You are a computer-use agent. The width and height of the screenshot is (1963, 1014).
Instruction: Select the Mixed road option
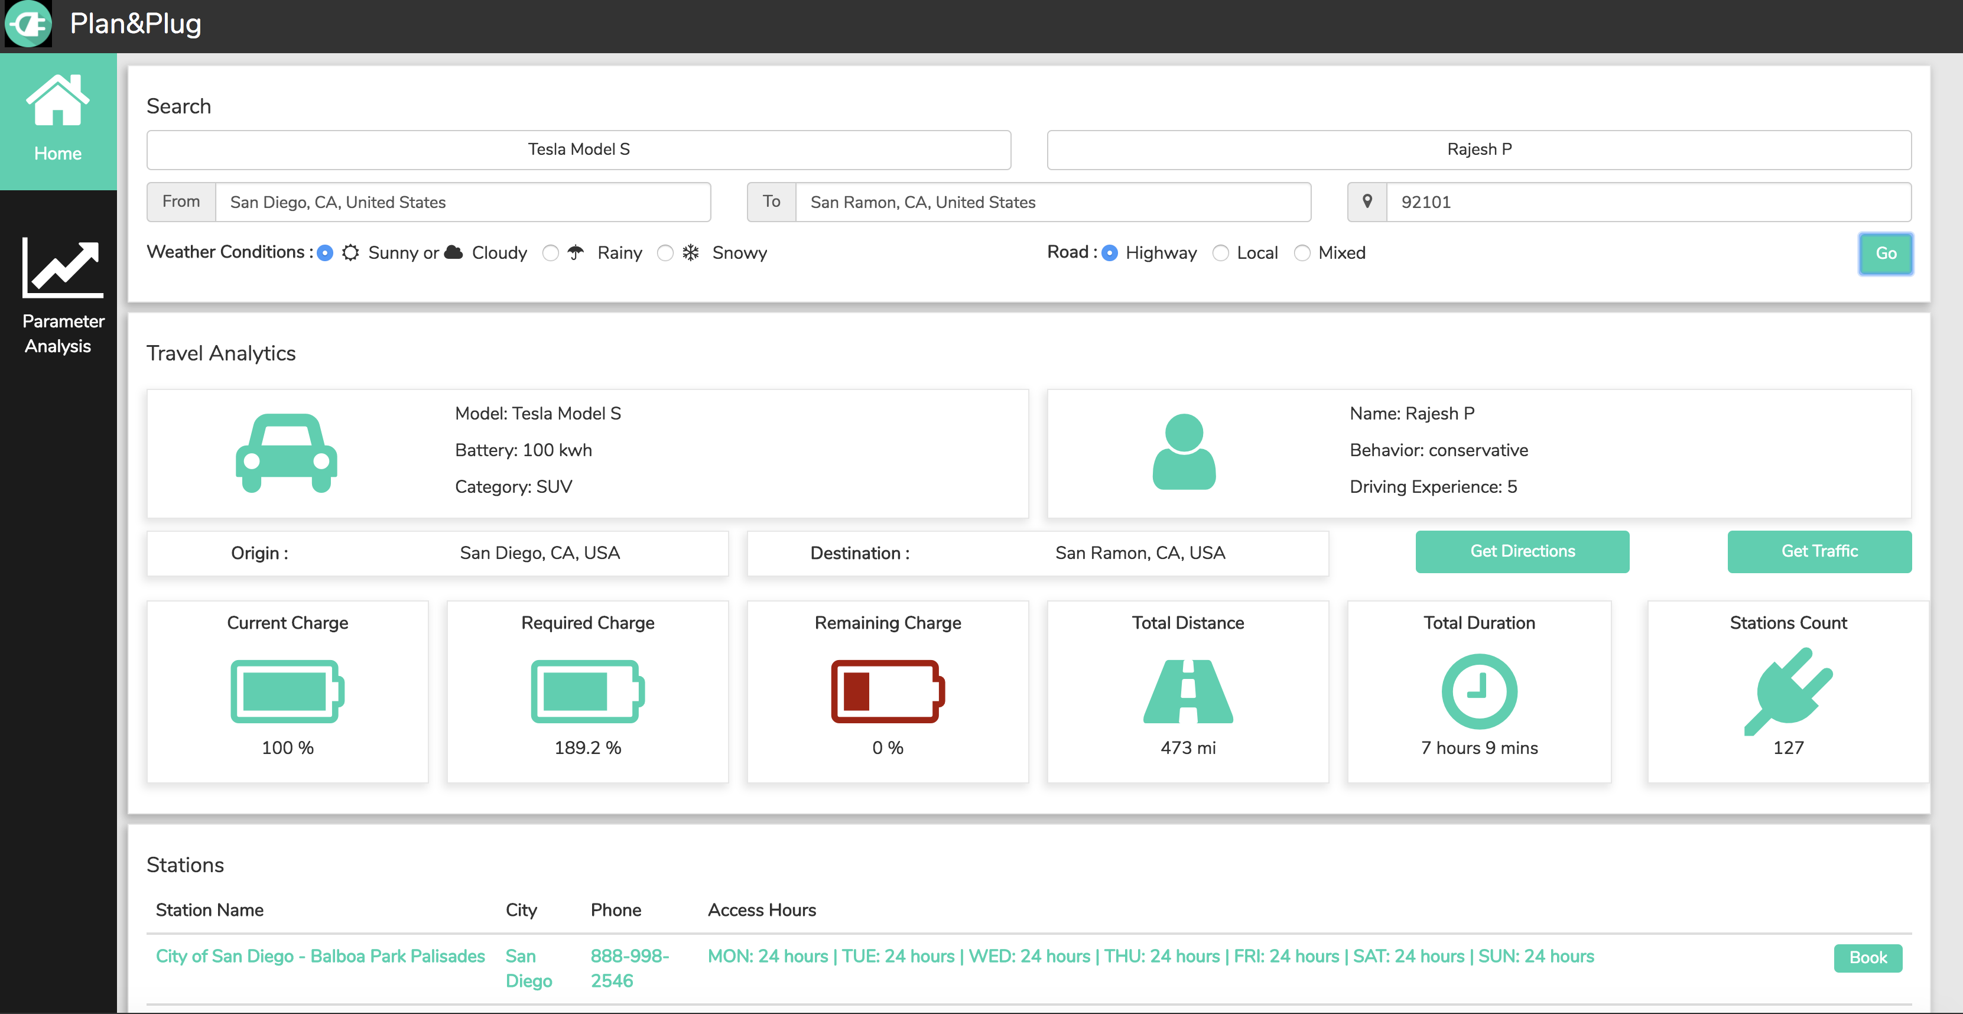[1302, 253]
